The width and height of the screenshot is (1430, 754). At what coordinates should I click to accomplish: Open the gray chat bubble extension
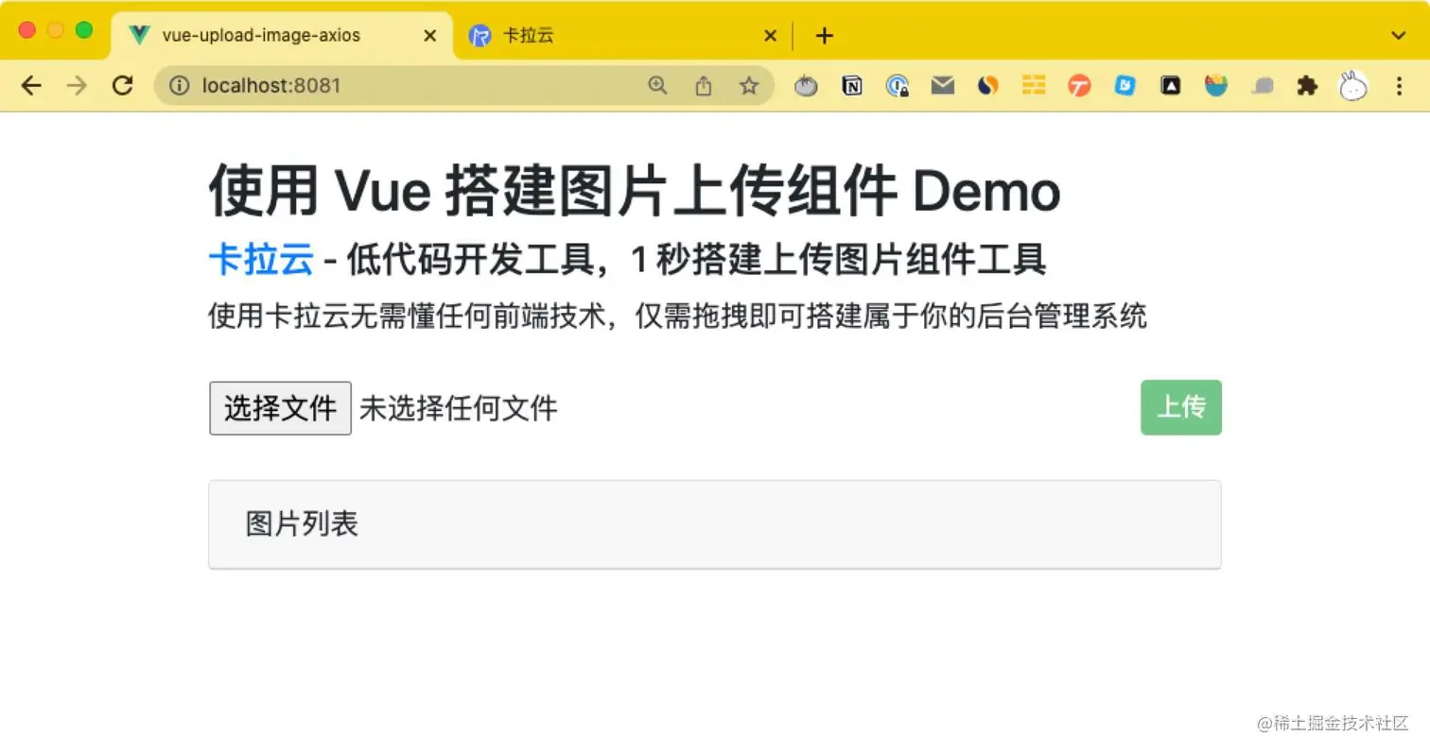(1262, 86)
